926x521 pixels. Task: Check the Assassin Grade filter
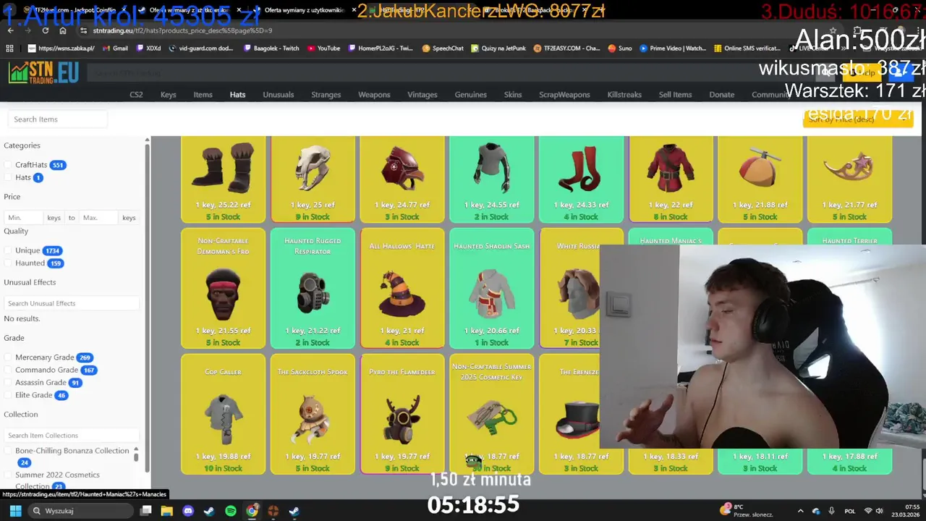pos(9,383)
